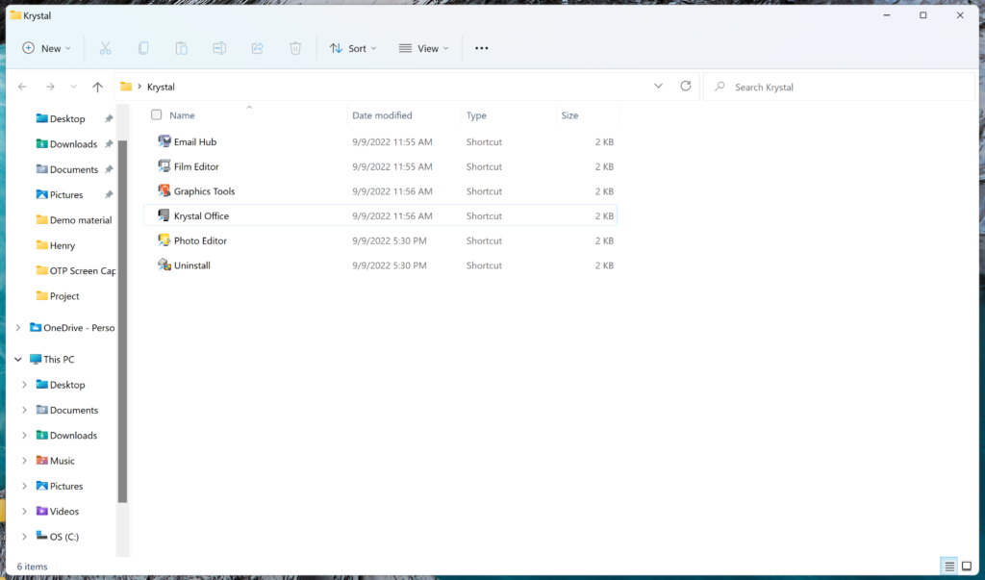Sort by Date modified column header

click(x=382, y=115)
